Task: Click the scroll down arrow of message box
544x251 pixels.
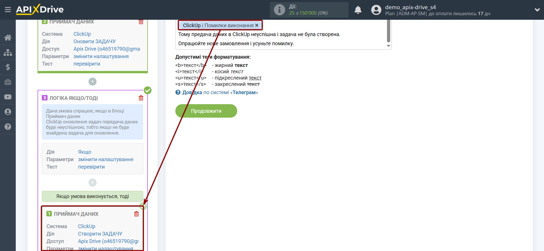Action: point(389,46)
